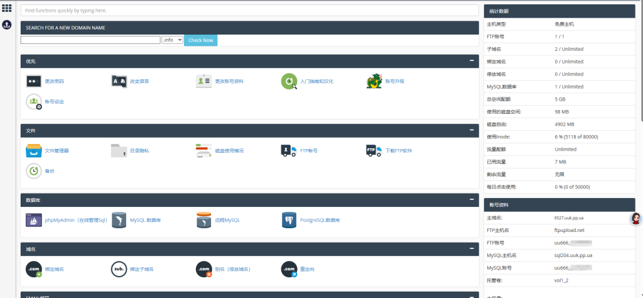Click the 5 GB total space value
Image resolution: width=643 pixels, height=298 pixels.
pos(559,99)
